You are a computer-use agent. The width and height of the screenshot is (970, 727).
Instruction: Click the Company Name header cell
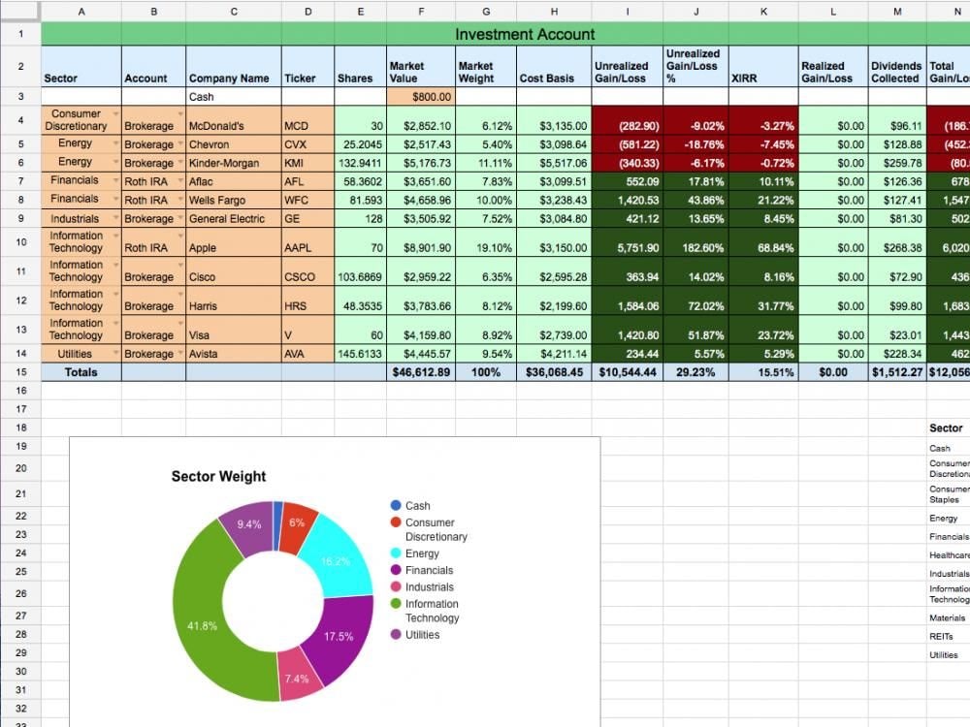coord(233,66)
